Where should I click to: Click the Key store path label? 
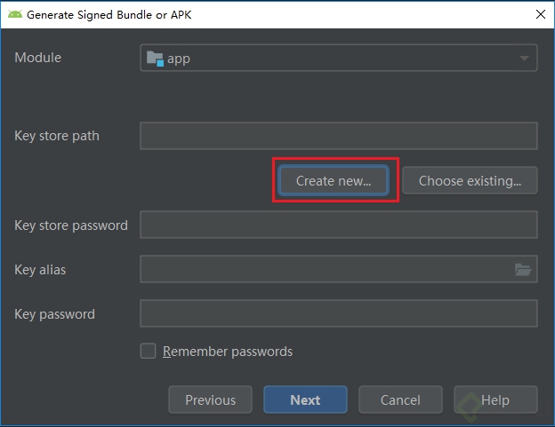tap(57, 136)
